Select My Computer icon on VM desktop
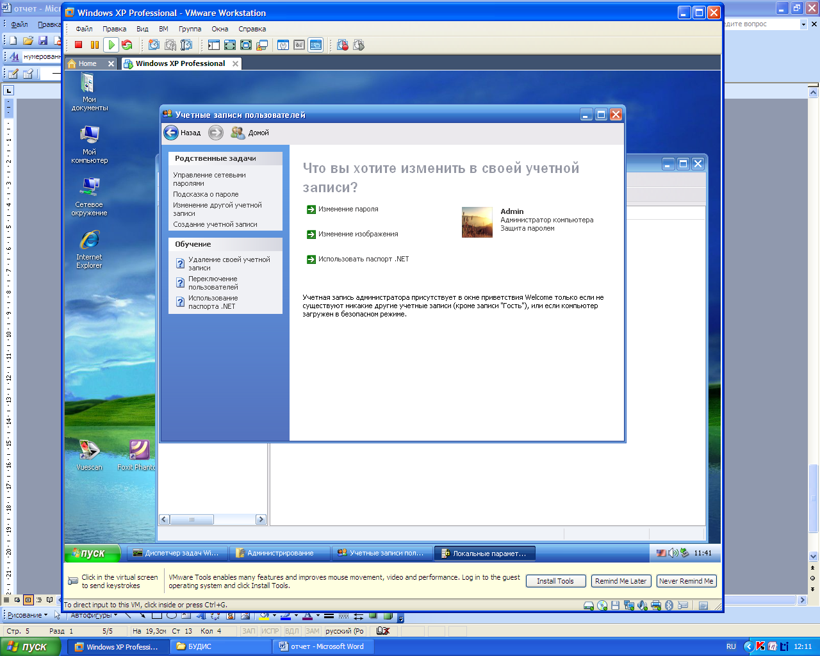 point(89,145)
